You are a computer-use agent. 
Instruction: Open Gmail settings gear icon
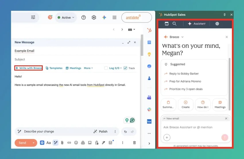pyautogui.click(x=94, y=18)
